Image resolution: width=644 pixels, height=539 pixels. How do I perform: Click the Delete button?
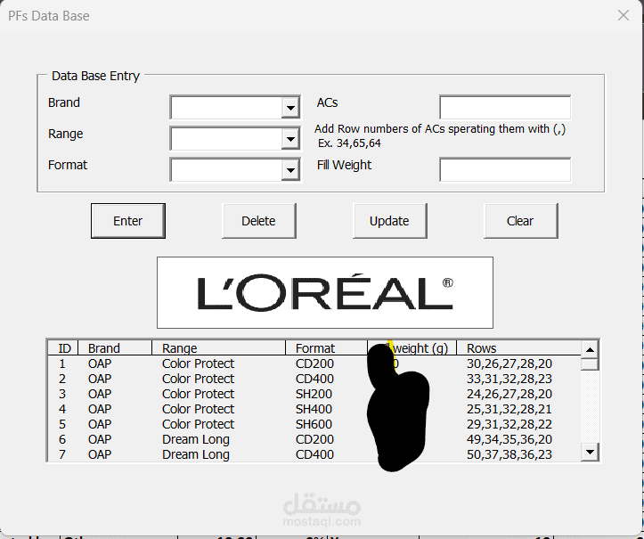click(258, 221)
